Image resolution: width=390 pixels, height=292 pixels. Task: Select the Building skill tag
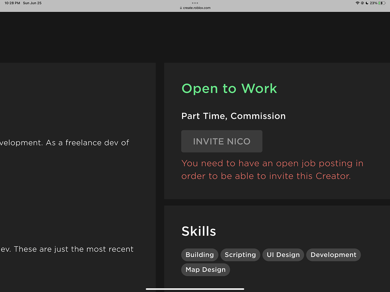(200, 255)
